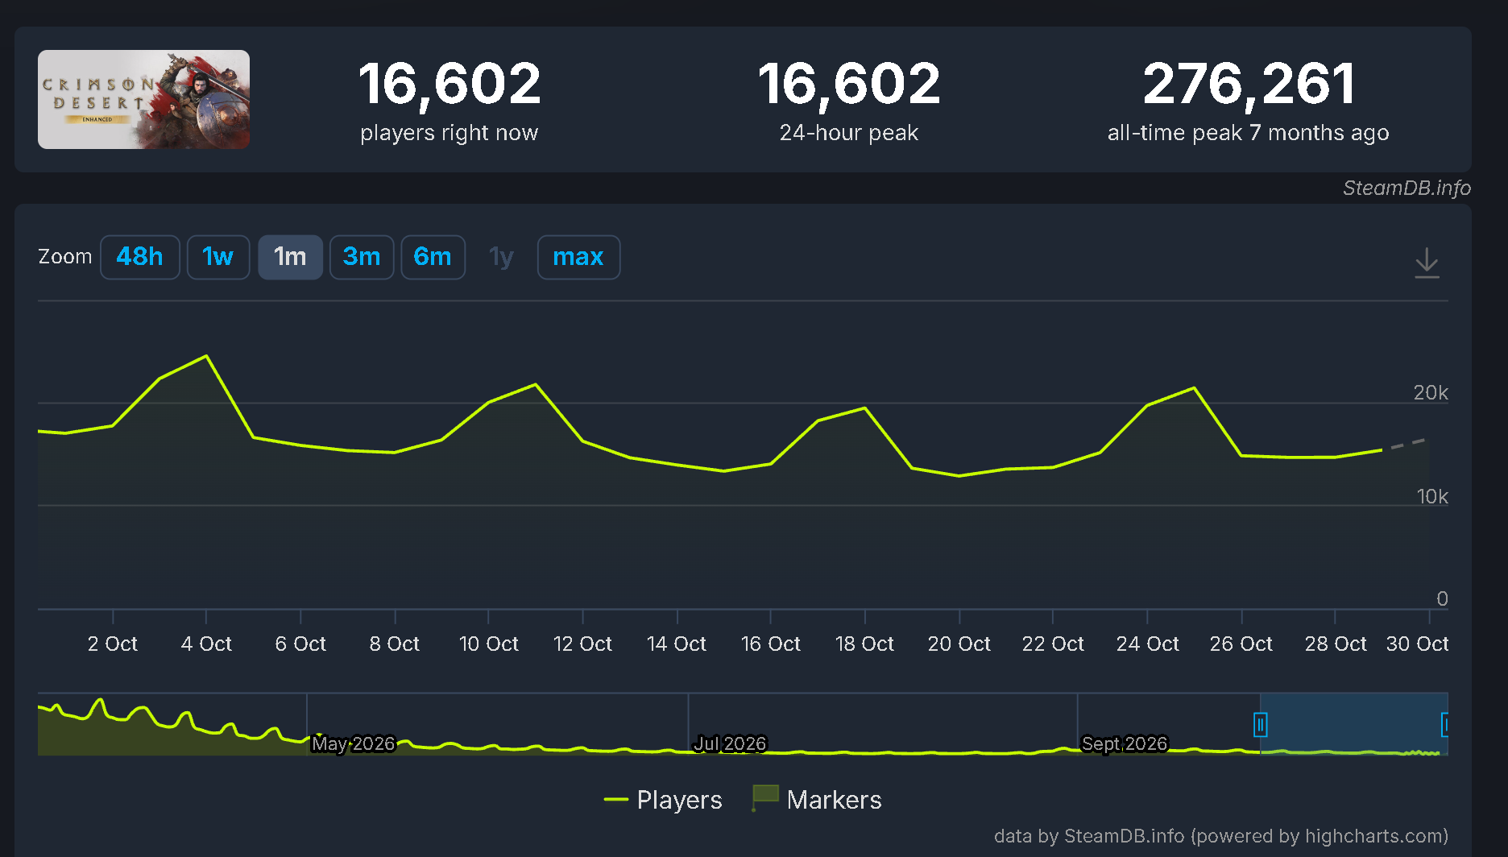
Task: Click the 10k y-axis label
Action: [x=1432, y=497]
